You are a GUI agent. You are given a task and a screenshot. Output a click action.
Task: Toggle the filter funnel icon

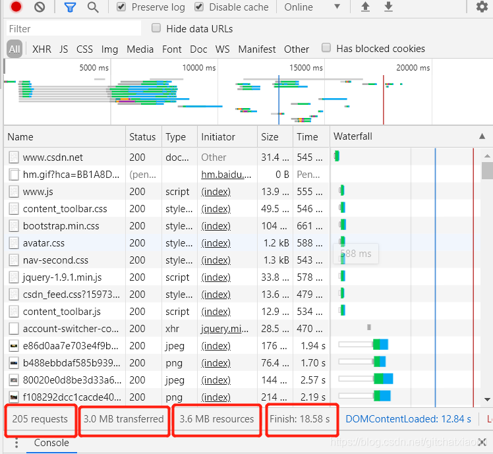point(70,7)
